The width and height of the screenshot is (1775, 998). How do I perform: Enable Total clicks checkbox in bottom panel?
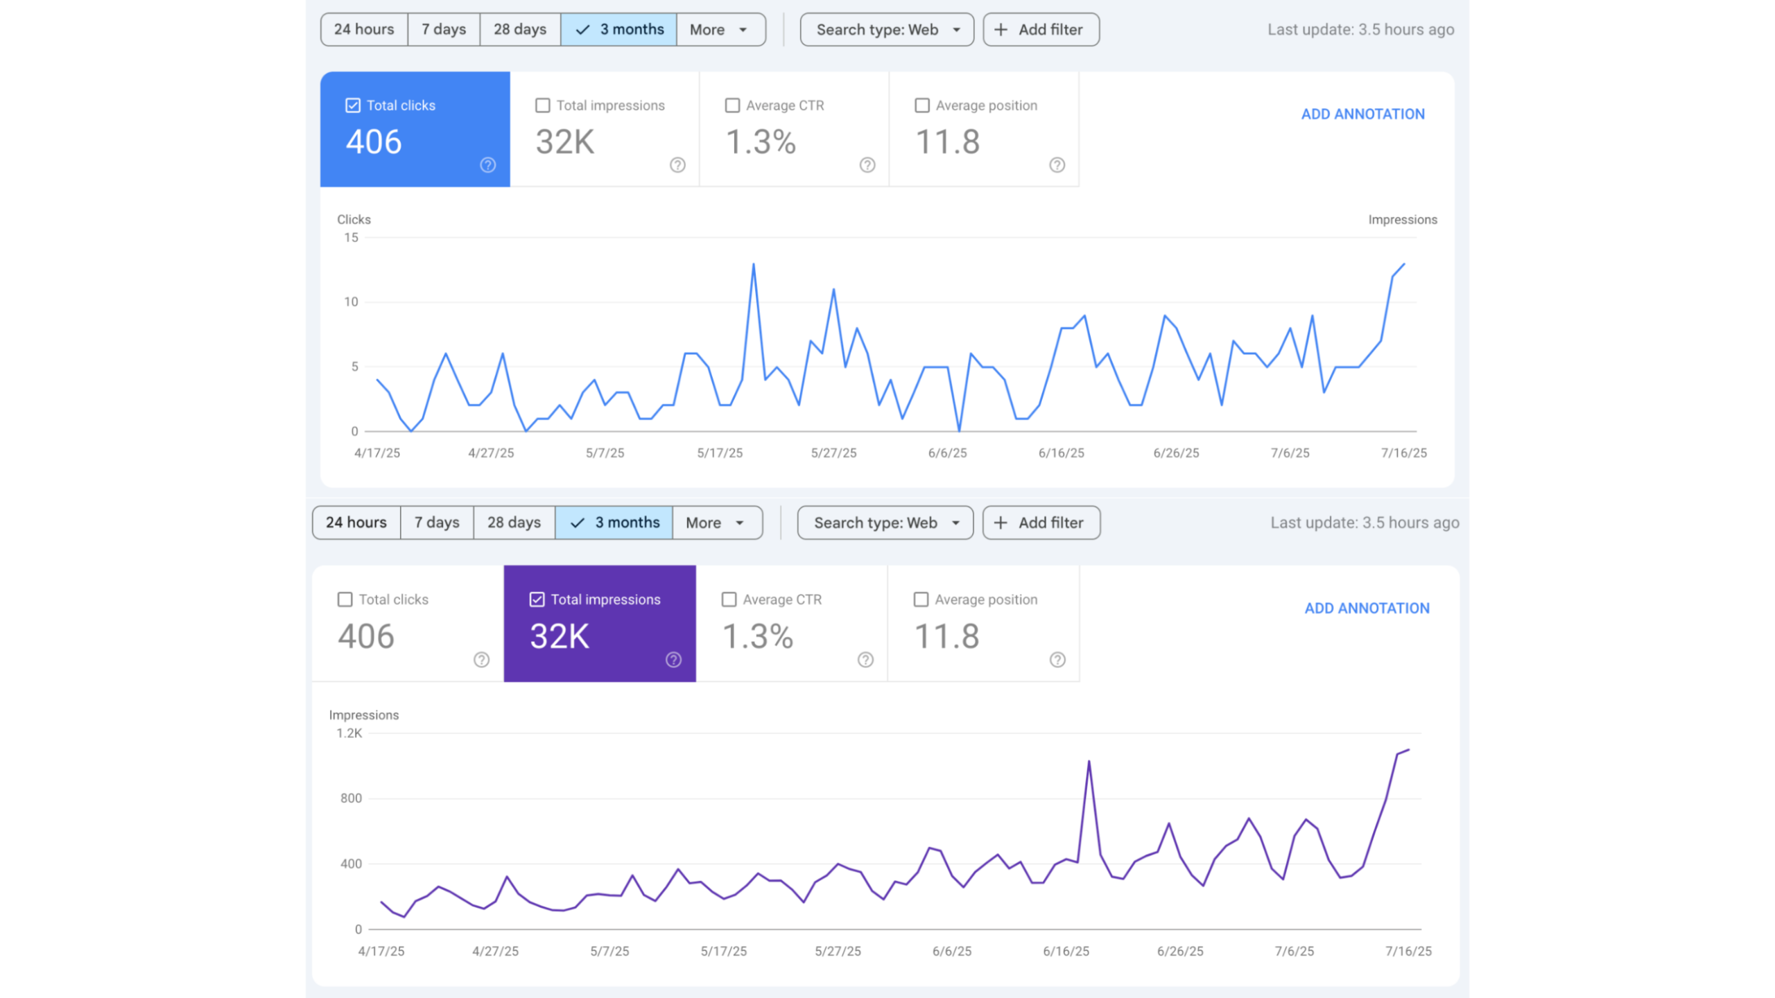[x=345, y=599]
